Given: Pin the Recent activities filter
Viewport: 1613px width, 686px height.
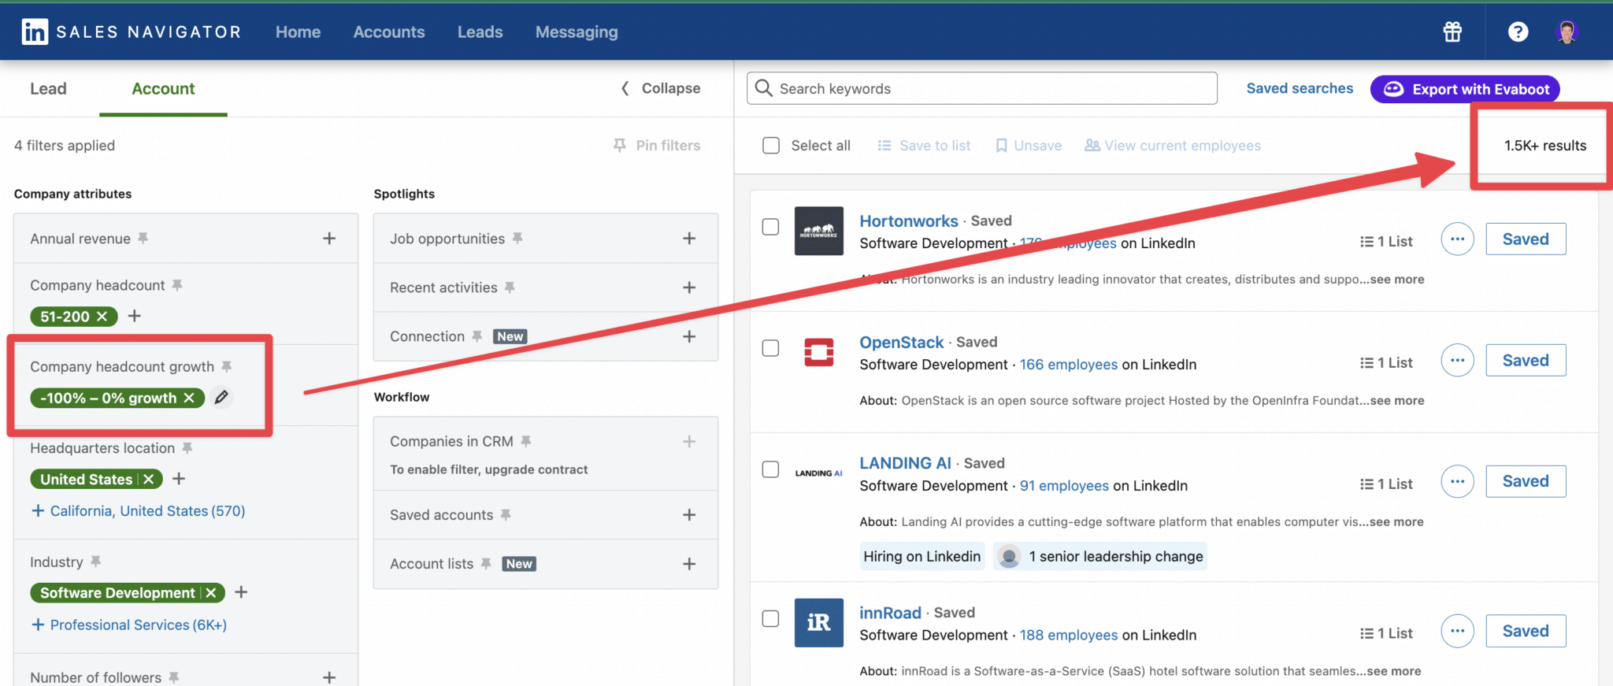Looking at the screenshot, I should pyautogui.click(x=510, y=287).
